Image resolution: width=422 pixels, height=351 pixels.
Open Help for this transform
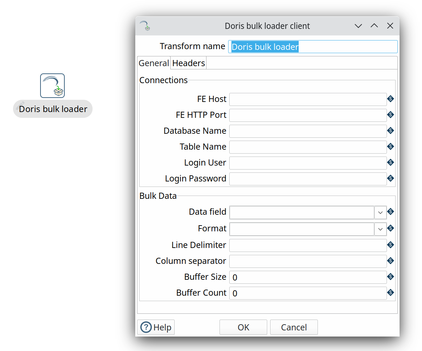156,327
